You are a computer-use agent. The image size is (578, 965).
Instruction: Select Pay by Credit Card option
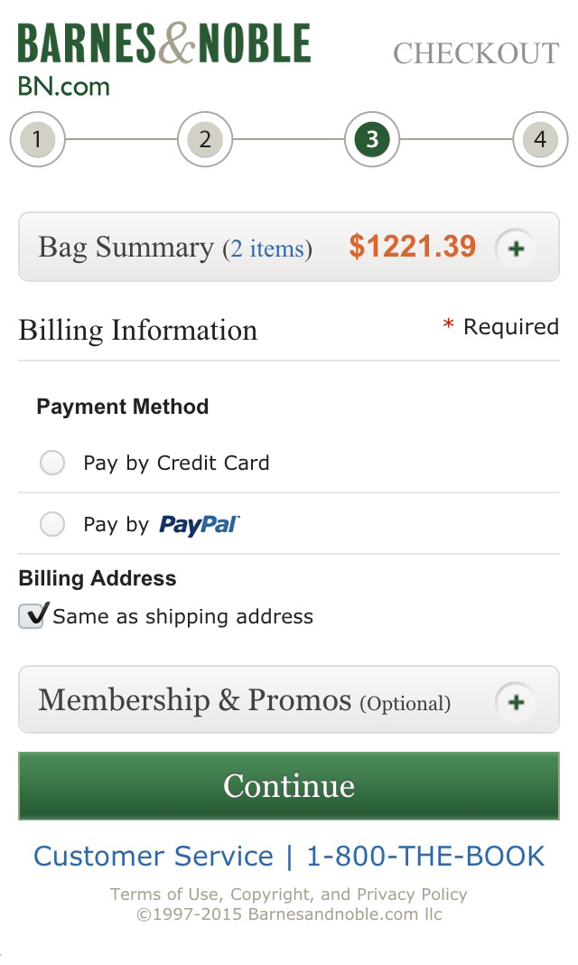(53, 464)
